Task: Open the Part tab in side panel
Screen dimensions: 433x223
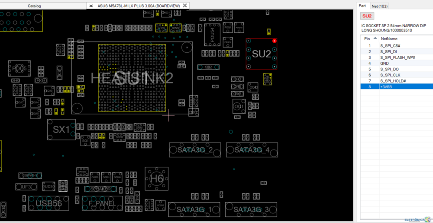Action: coord(362,6)
